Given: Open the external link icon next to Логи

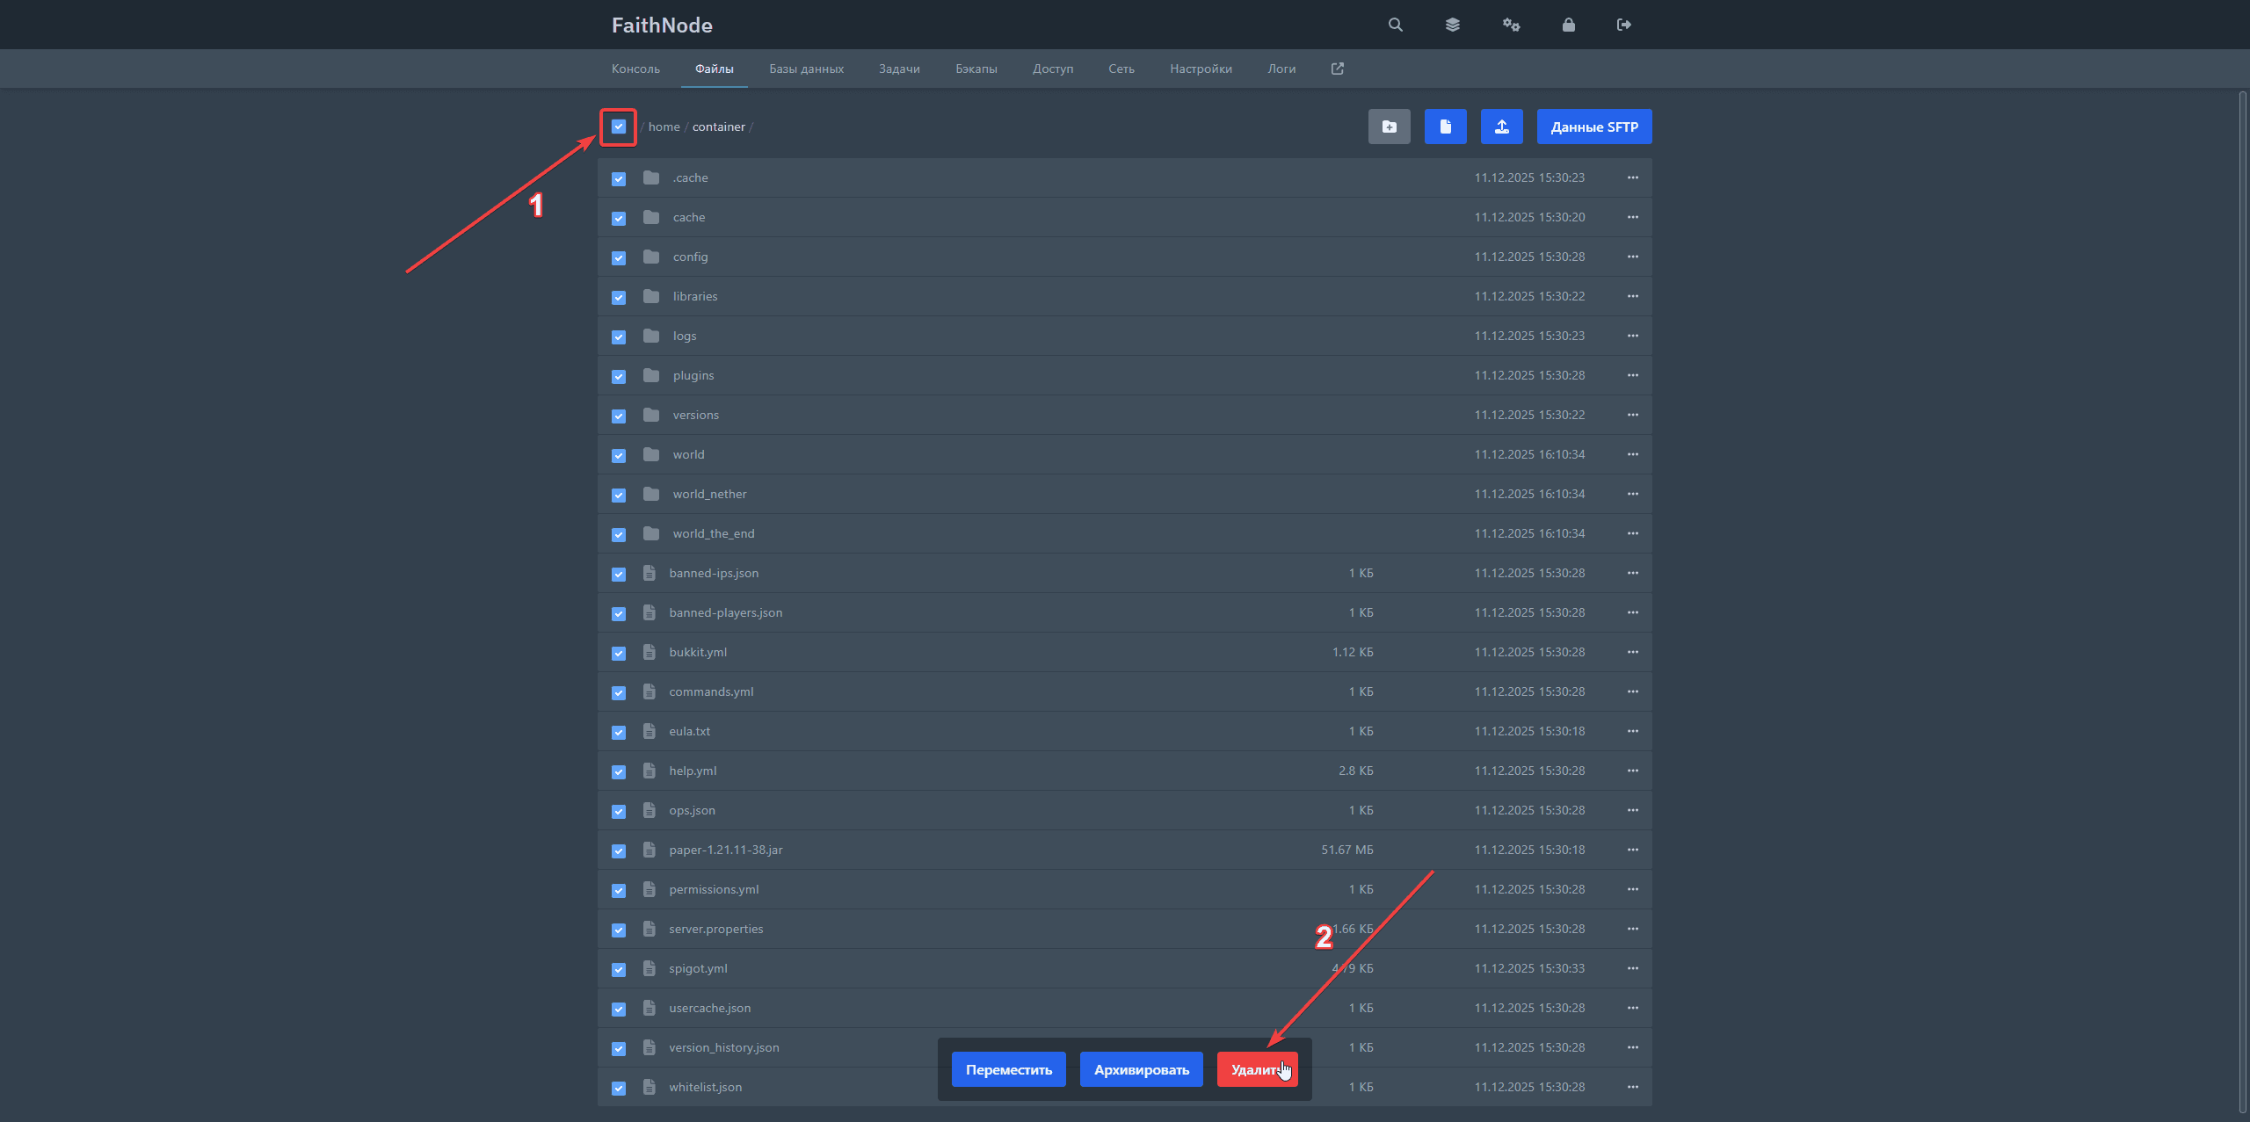Looking at the screenshot, I should tap(1337, 69).
